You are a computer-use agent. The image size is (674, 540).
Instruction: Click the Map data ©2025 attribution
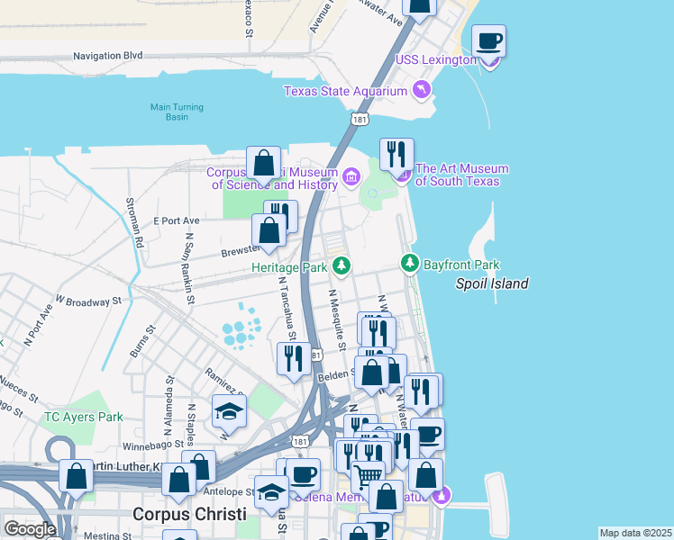pyautogui.click(x=636, y=533)
